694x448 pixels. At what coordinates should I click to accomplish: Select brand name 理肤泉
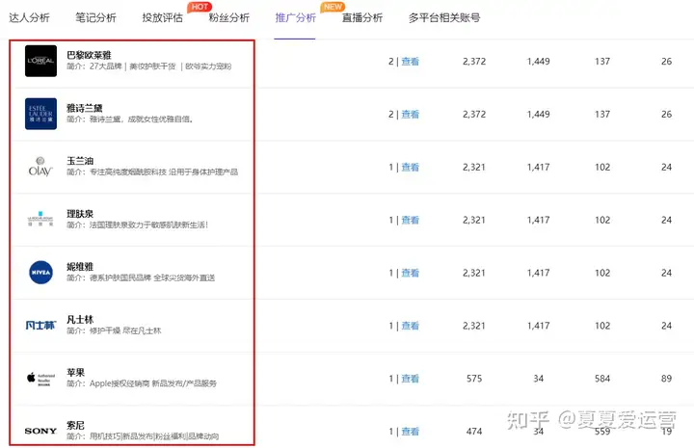pos(80,214)
